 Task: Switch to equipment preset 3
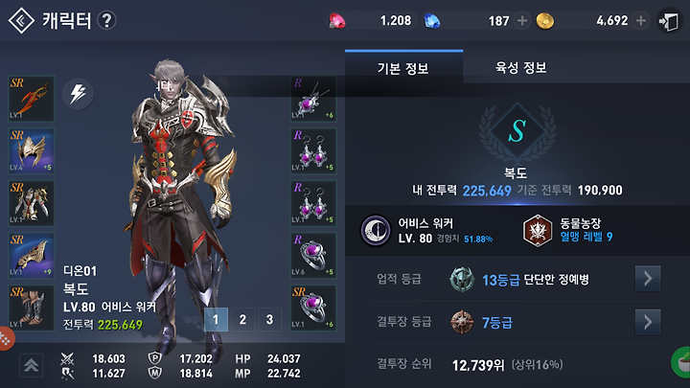(269, 319)
